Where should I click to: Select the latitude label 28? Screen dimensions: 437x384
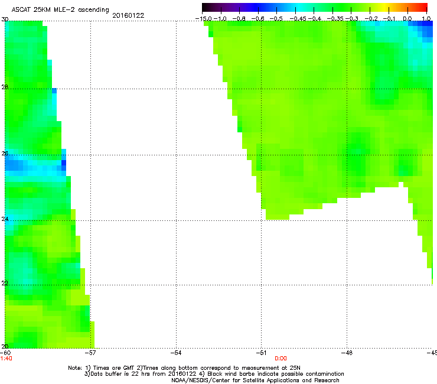point(5,87)
